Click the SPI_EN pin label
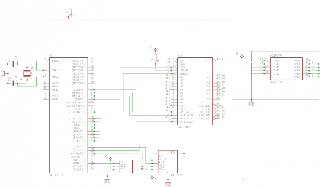The image size is (320, 187). point(185,70)
